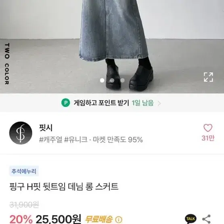Open 핏시 store profile logo
The image size is (224, 224).
tap(21, 133)
